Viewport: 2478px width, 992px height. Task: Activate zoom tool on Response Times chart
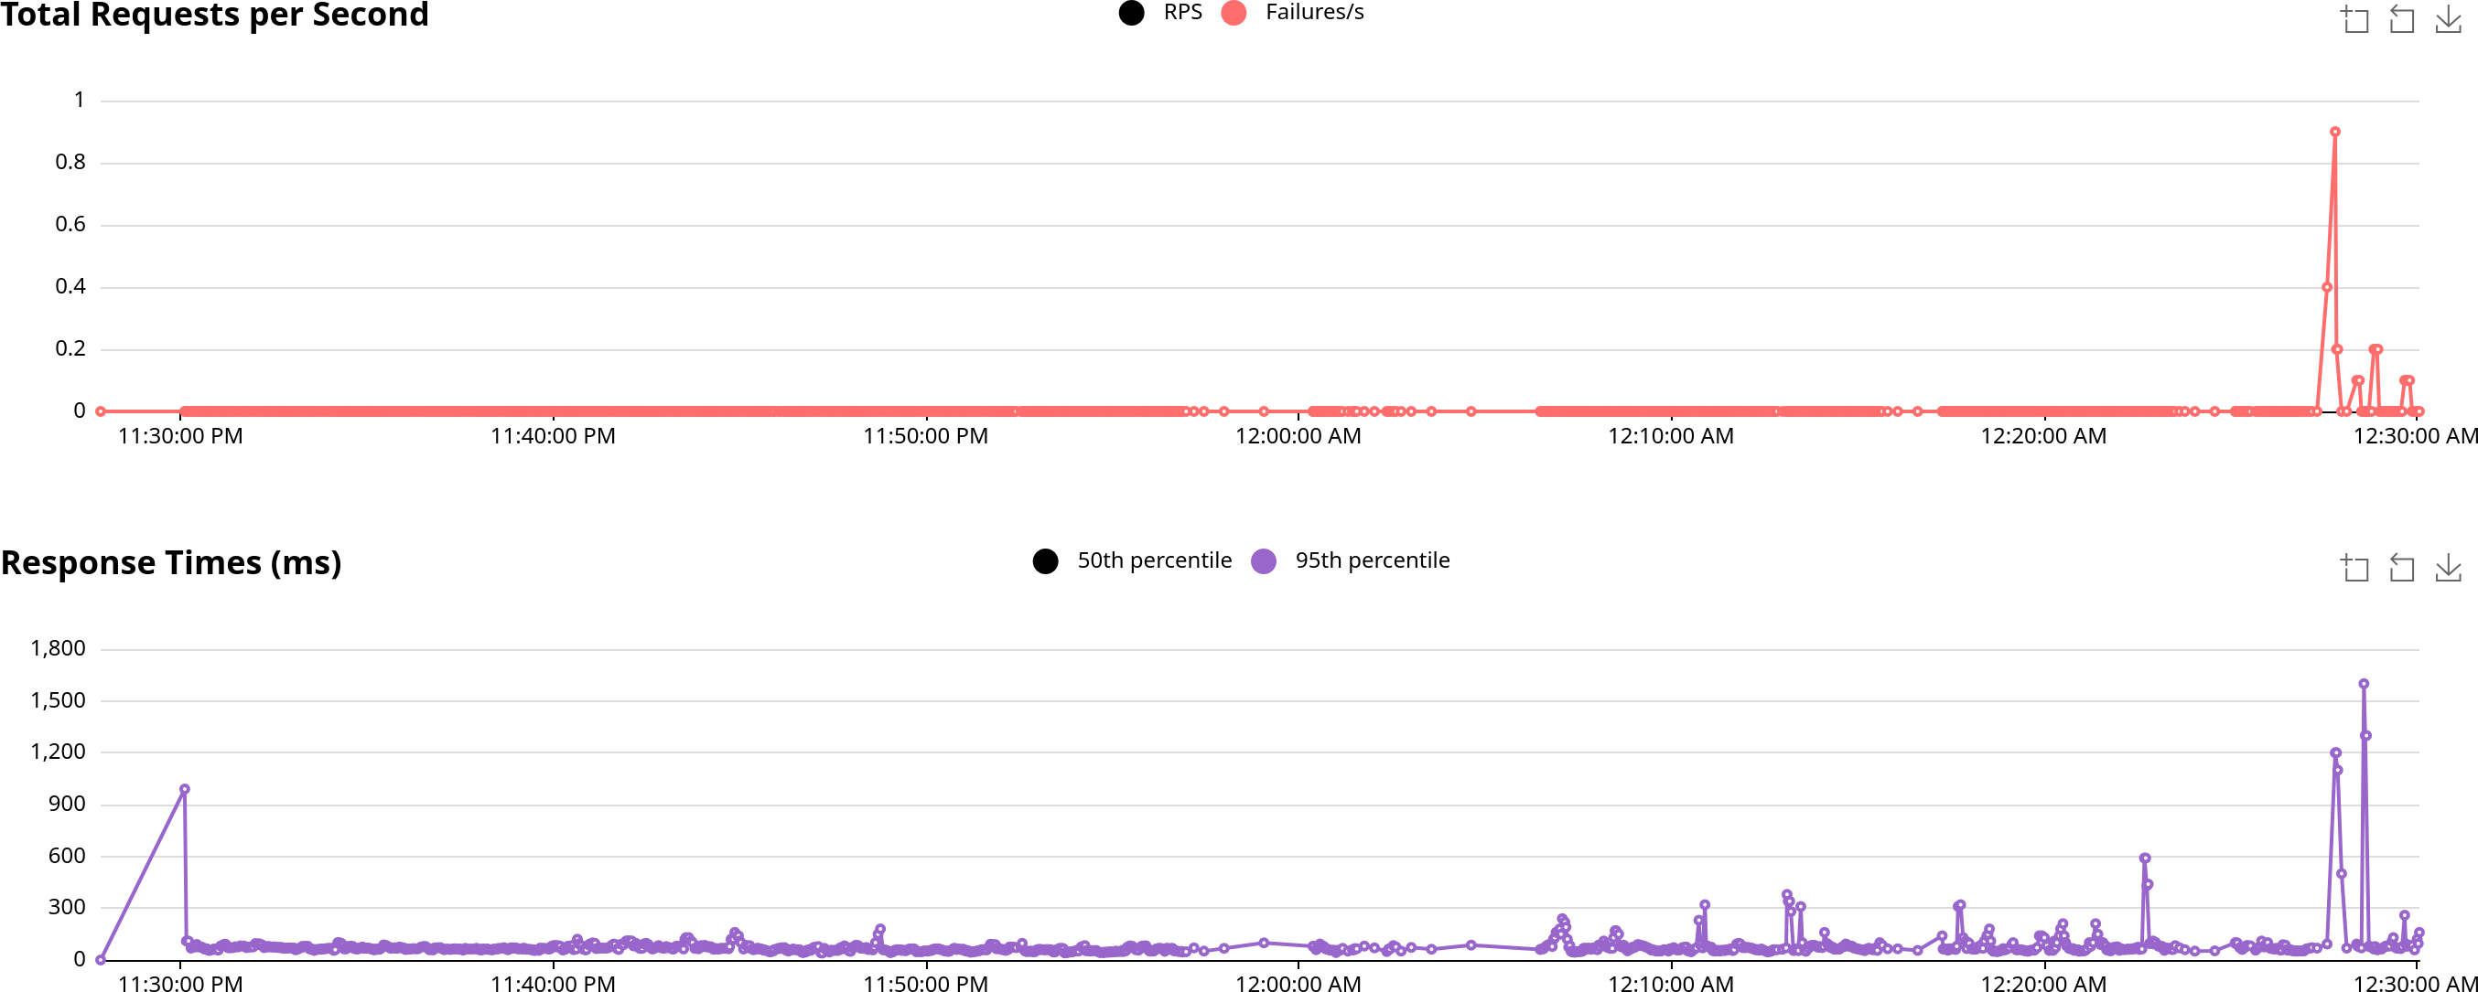pyautogui.click(x=2354, y=568)
